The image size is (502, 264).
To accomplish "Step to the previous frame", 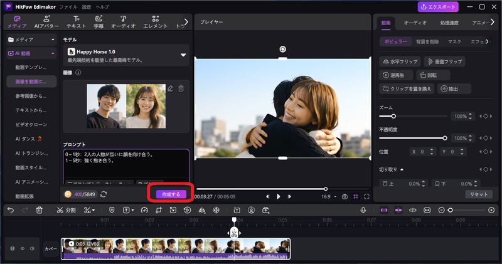I will tap(268, 196).
